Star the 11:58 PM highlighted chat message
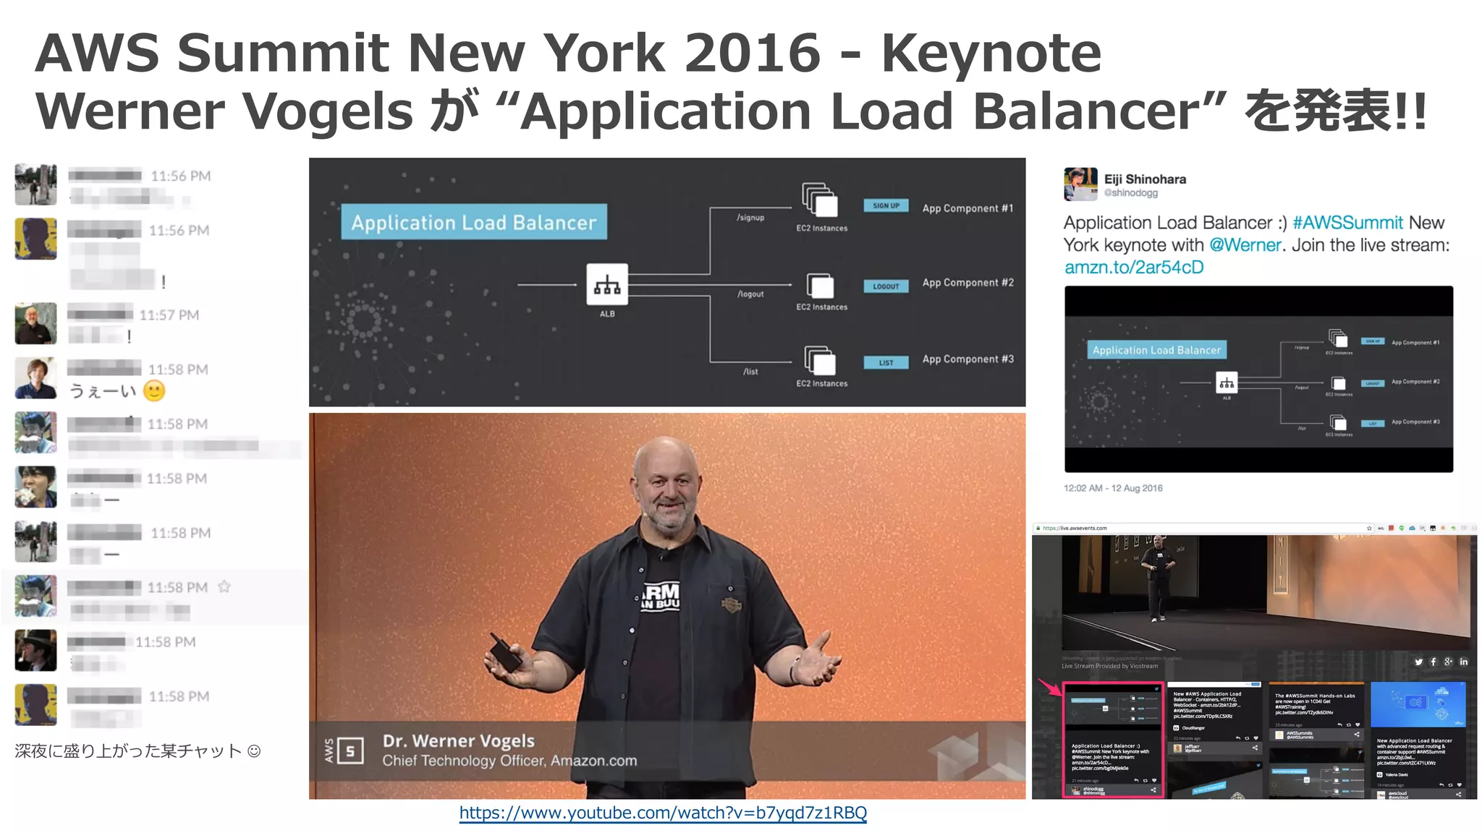Screen dimensions: 1482x833 point(224,586)
